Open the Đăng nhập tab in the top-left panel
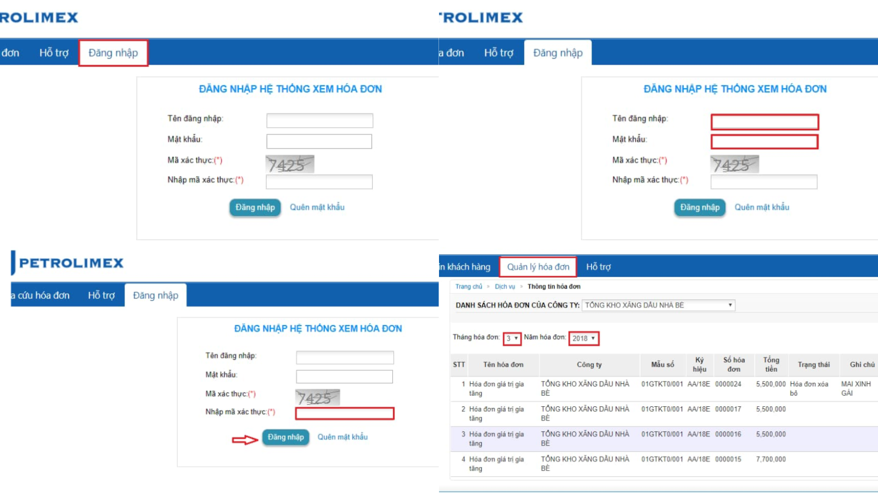 [x=113, y=53]
